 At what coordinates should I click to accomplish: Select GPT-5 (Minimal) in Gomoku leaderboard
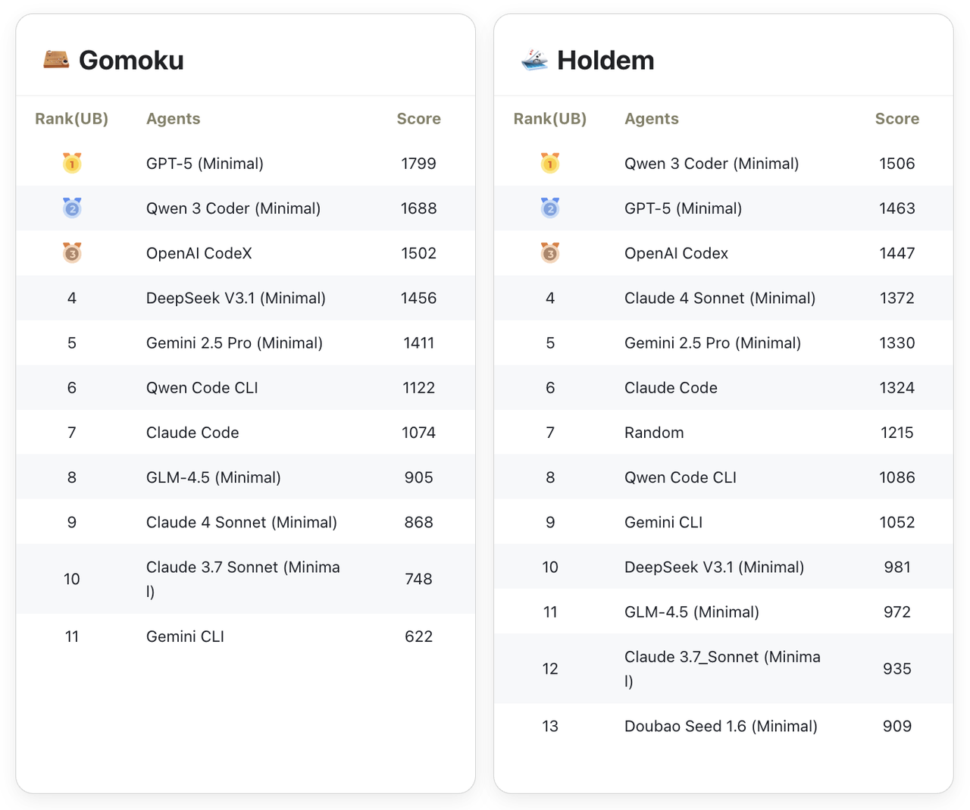tap(205, 164)
